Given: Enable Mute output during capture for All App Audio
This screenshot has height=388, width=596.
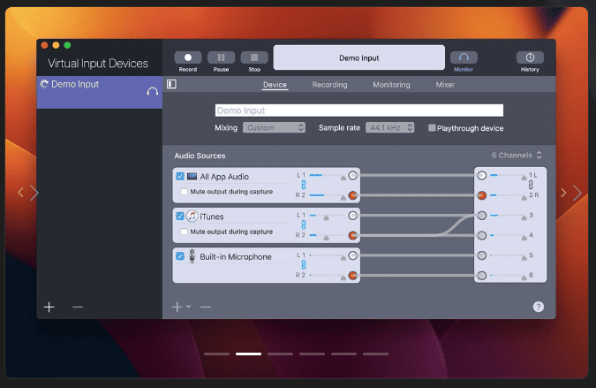Looking at the screenshot, I should [x=184, y=191].
